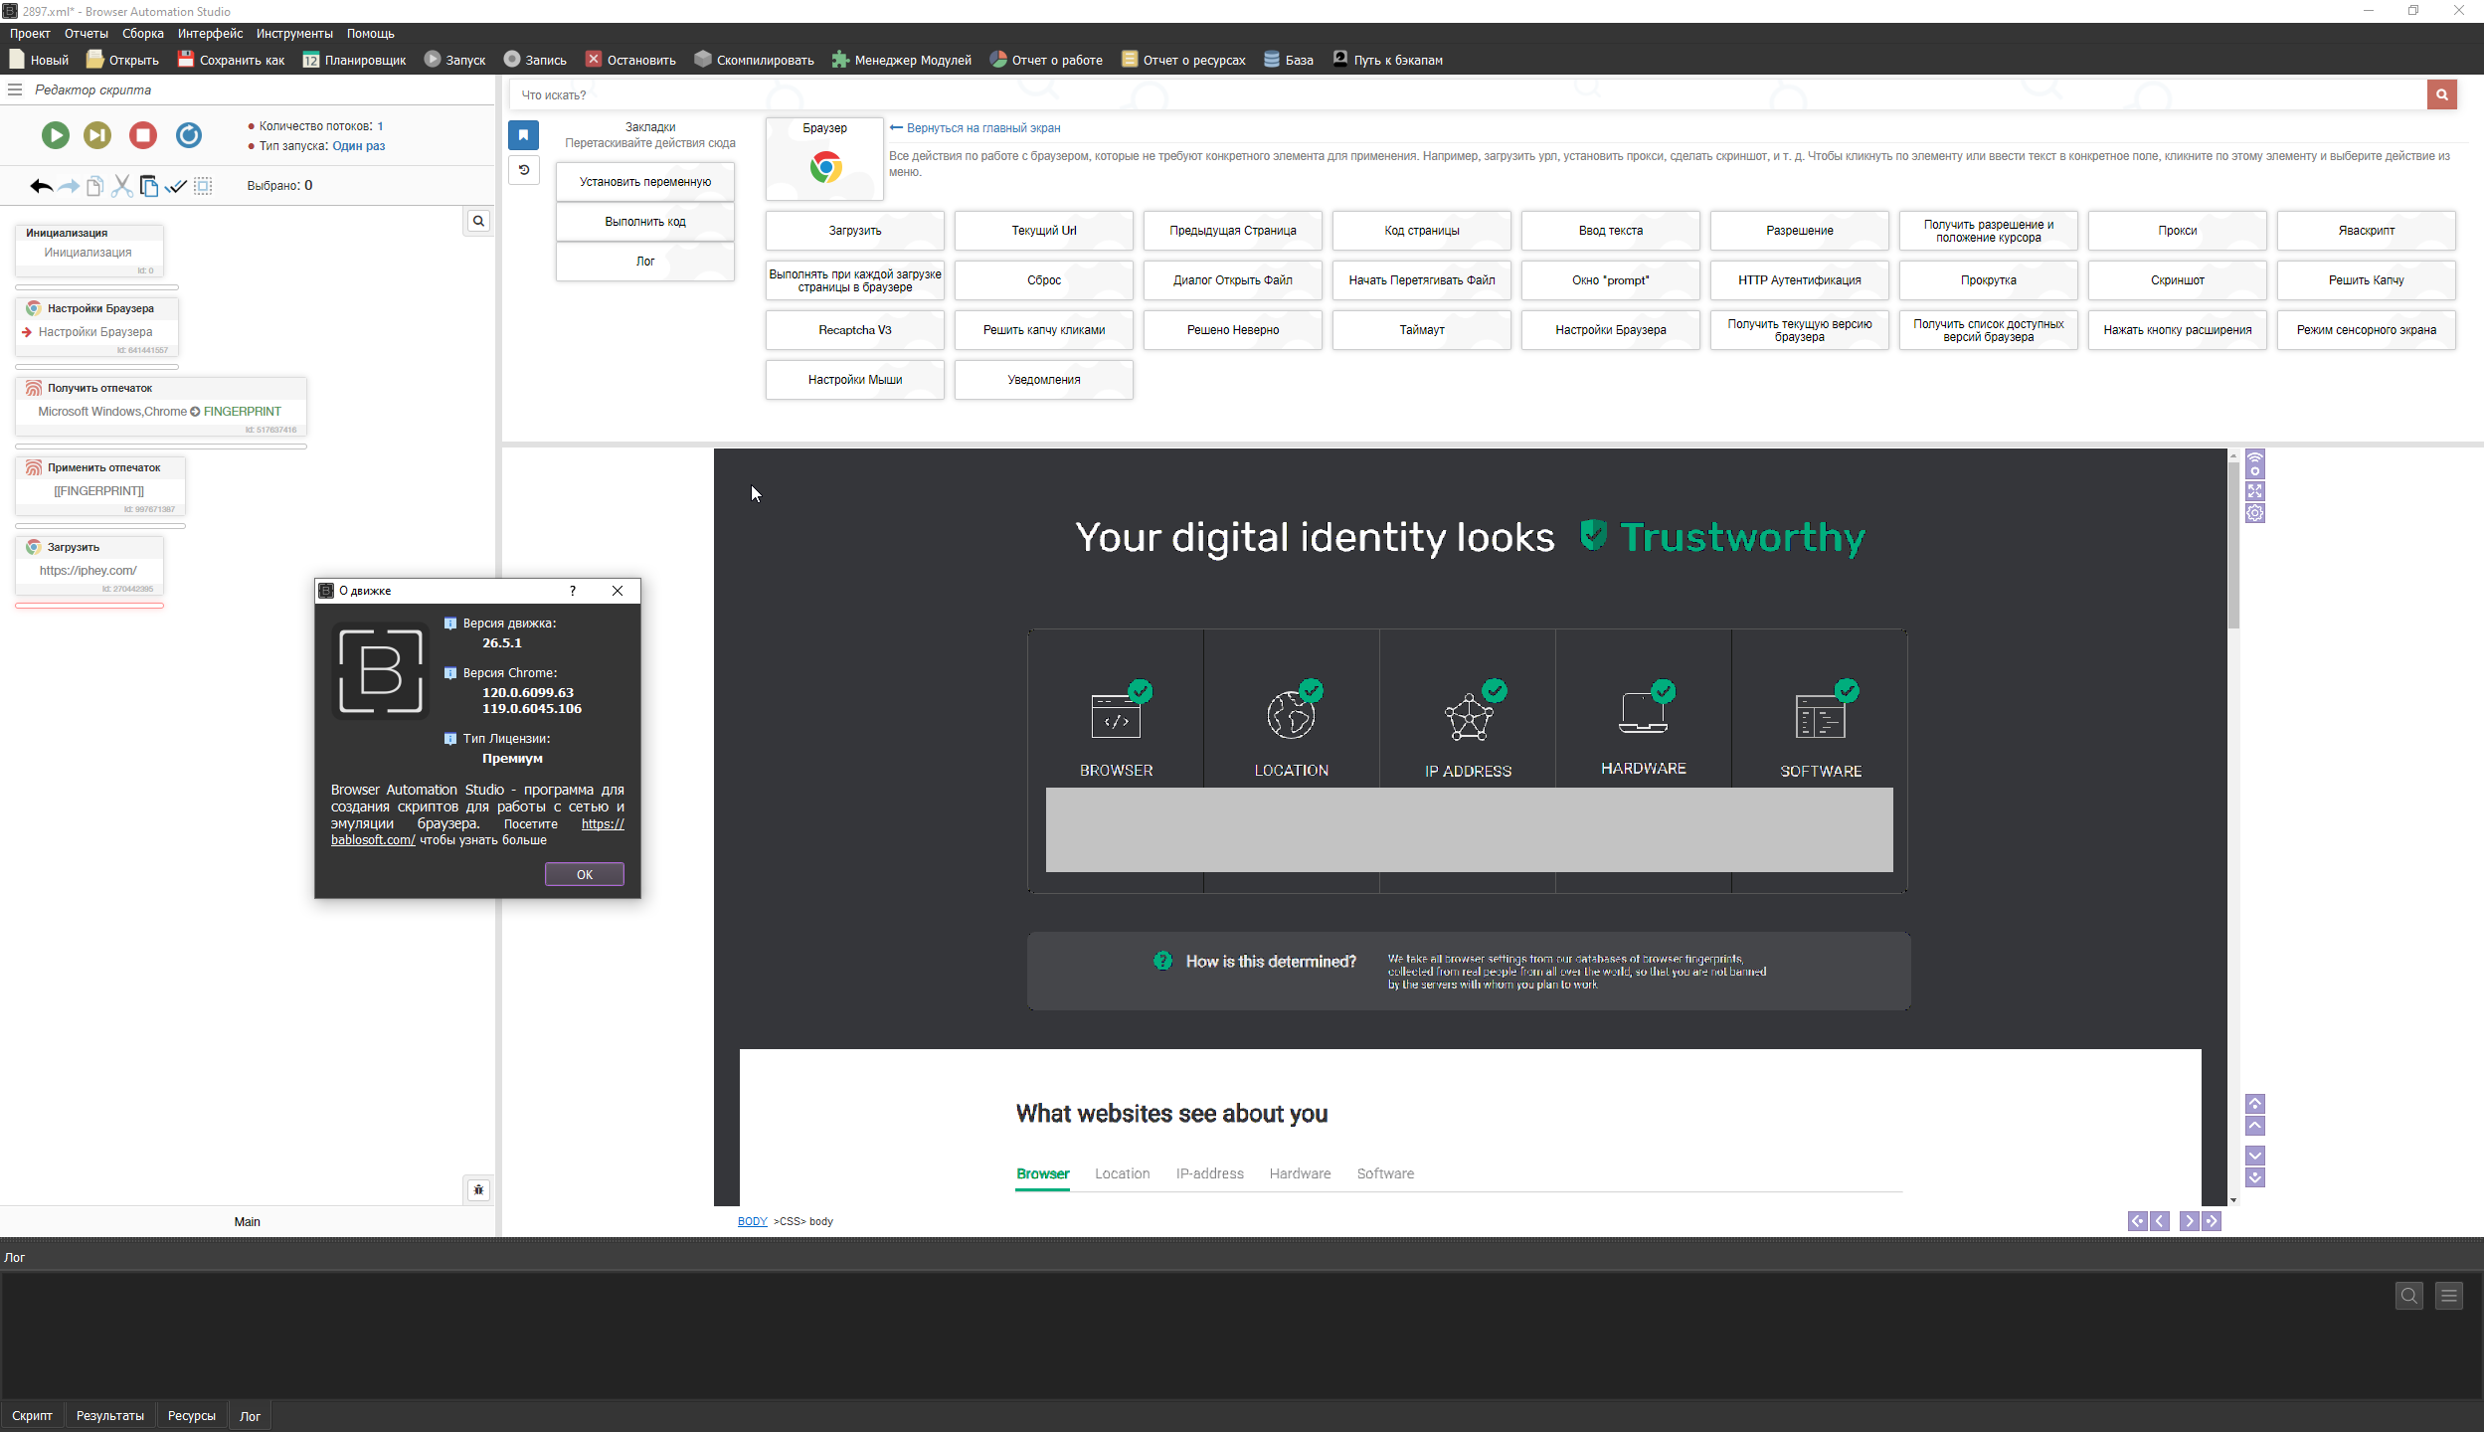Click 'Вернуться на главный экран' link

coord(982,128)
